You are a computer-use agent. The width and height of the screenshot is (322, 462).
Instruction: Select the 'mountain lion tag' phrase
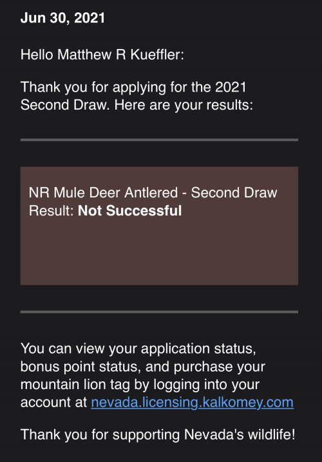pos(75,385)
